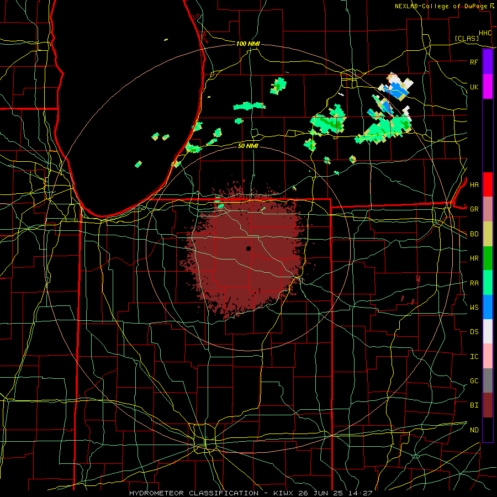The image size is (497, 497).
Task: Click the IC light pink legend swatch
Action: coord(488,356)
